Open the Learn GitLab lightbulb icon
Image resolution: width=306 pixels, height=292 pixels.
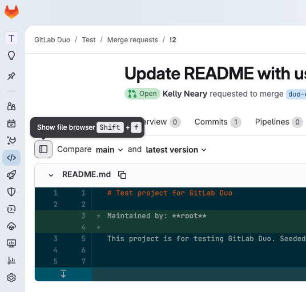(x=11, y=55)
